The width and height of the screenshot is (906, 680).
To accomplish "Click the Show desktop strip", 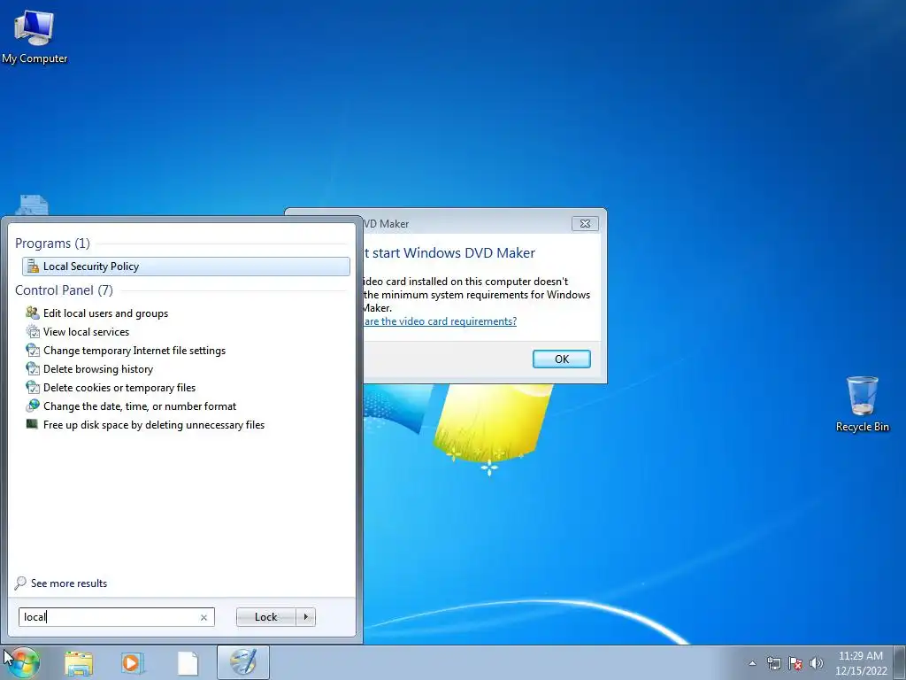I will coord(902,662).
